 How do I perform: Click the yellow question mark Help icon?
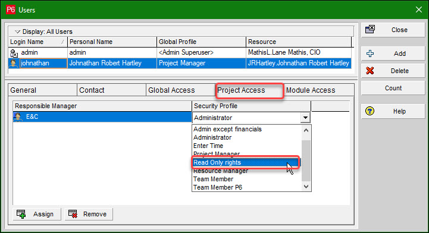point(370,111)
